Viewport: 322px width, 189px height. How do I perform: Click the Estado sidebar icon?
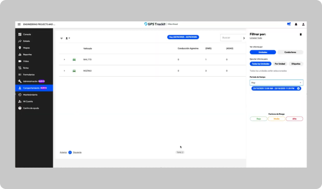click(x=20, y=41)
